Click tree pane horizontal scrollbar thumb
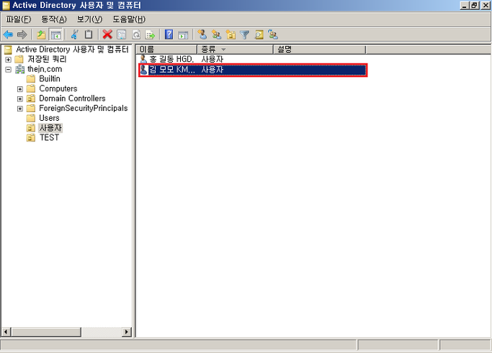The width and height of the screenshot is (492, 353). pyautogui.click(x=46, y=331)
